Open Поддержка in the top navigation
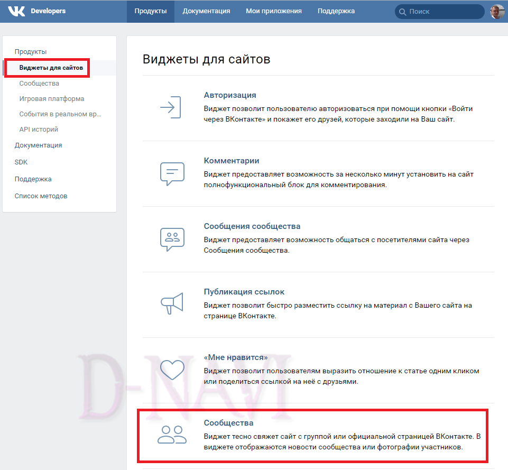This screenshot has height=470, width=508. 336,11
